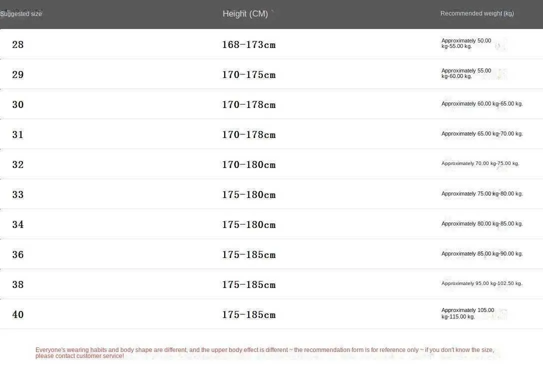543x373 pixels.
Task: Select size 30 row label
Action: click(17, 104)
